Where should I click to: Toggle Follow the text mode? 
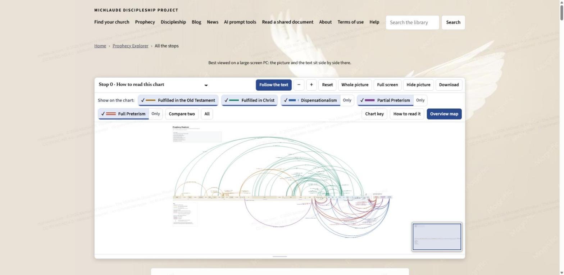[x=274, y=85]
